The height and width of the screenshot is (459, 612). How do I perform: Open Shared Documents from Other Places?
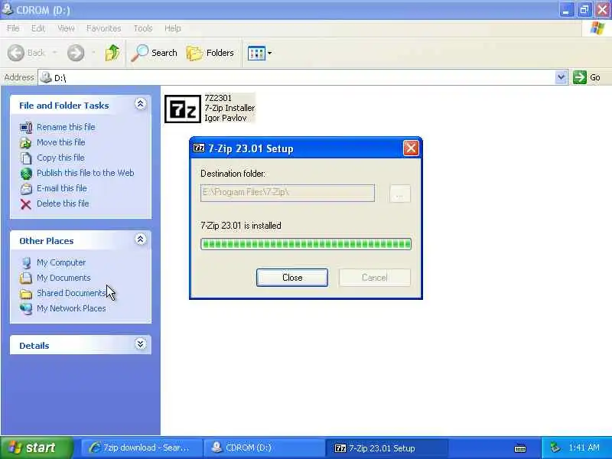click(71, 293)
